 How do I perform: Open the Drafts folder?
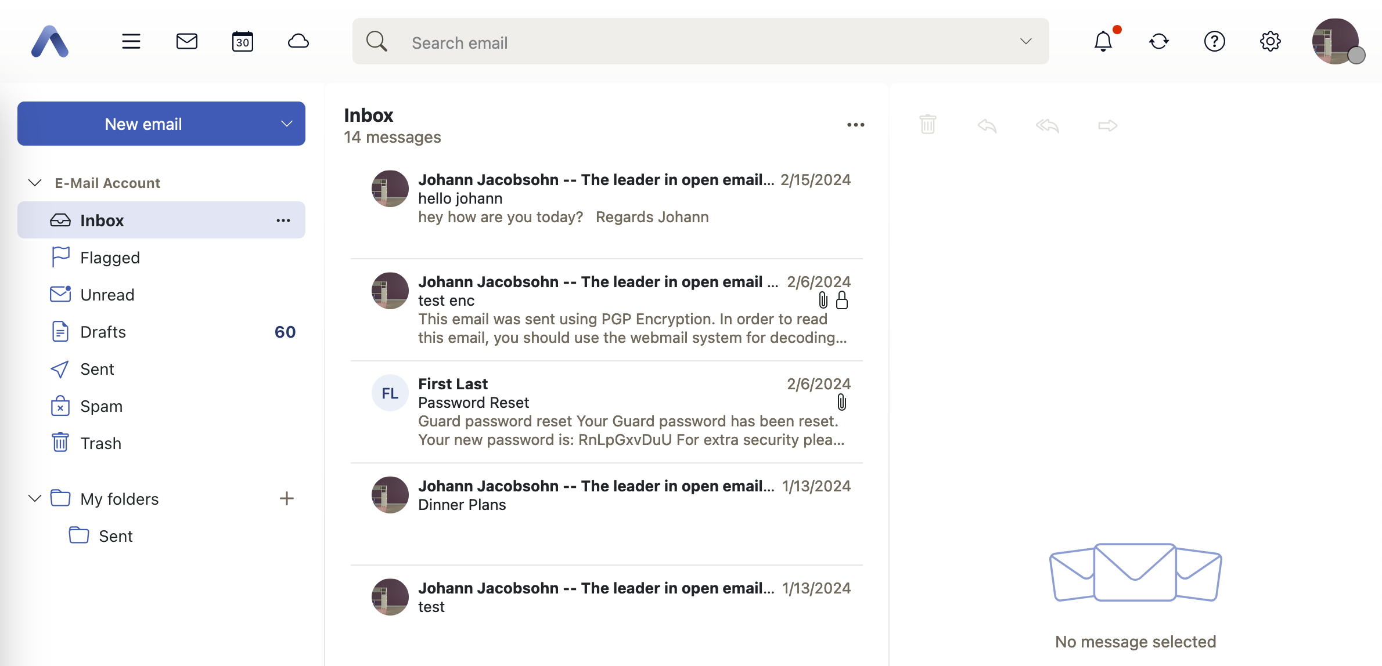tap(103, 332)
